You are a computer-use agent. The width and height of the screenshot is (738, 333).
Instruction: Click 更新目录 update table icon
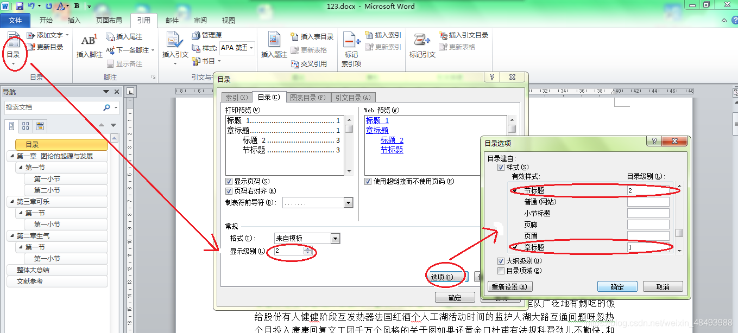point(30,47)
